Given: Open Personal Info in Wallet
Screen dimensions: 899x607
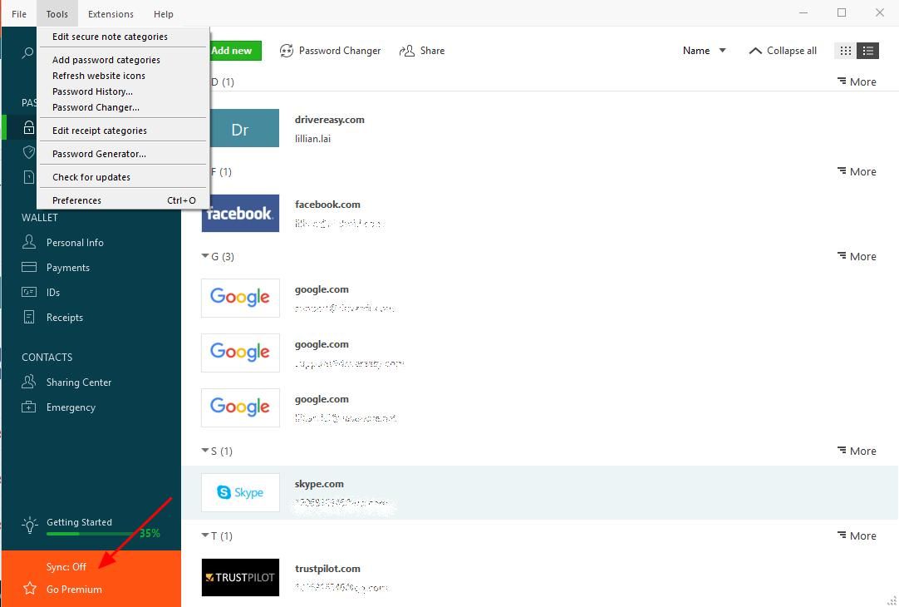Looking at the screenshot, I should point(74,243).
